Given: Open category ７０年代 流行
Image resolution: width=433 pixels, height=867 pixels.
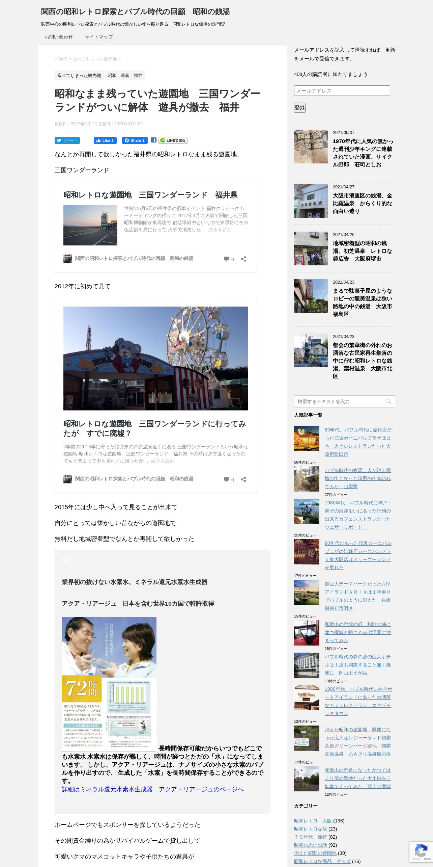Looking at the screenshot, I should 311,837.
